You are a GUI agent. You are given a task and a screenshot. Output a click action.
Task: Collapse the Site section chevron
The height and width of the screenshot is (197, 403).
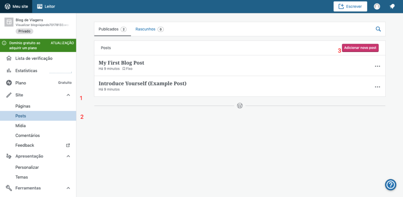(x=68, y=95)
